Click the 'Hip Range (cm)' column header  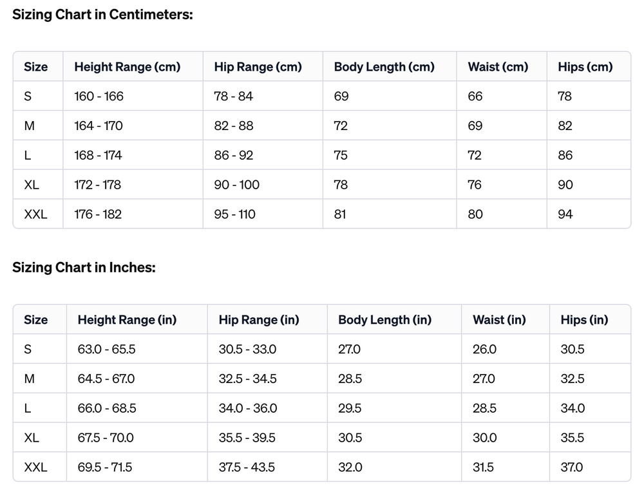258,67
